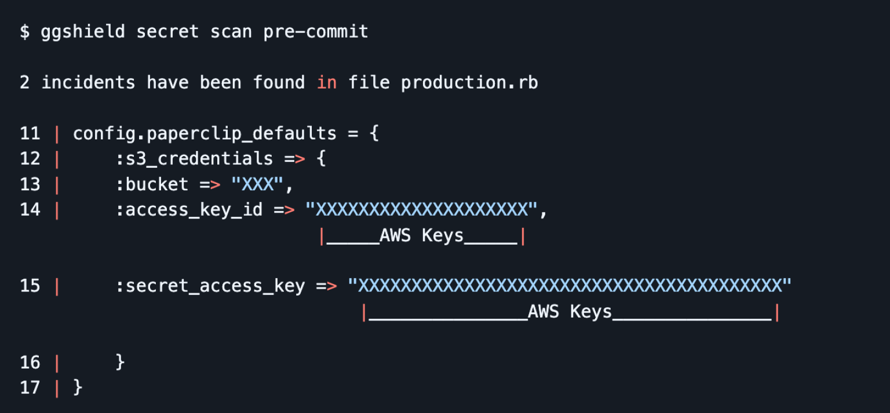890x413 pixels.
Task: Click the red "in" keyword
Action: (326, 82)
